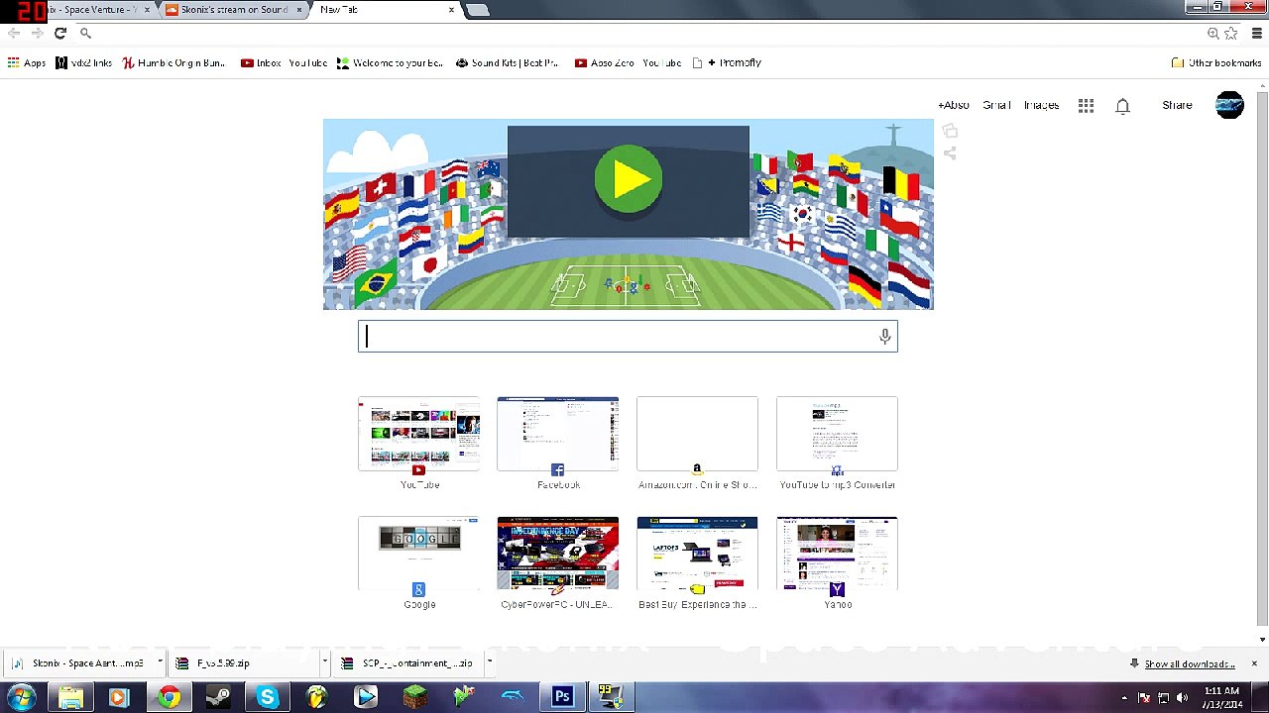Open the Apps bookmark shortcut

click(x=27, y=62)
